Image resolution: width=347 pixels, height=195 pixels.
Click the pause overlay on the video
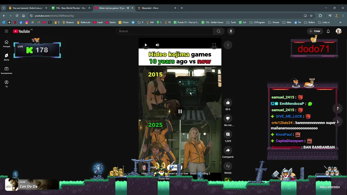pos(180,111)
